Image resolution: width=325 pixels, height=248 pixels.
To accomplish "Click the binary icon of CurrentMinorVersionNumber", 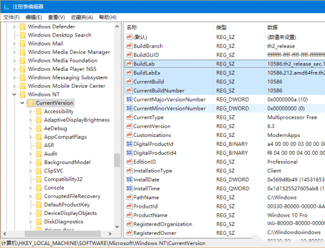I will (129, 108).
